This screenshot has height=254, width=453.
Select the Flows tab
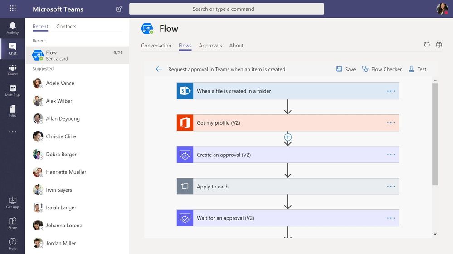[185, 46]
